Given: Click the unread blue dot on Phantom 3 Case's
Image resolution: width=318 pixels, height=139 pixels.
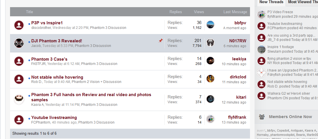Looking at the screenshot, I should point(29,60).
